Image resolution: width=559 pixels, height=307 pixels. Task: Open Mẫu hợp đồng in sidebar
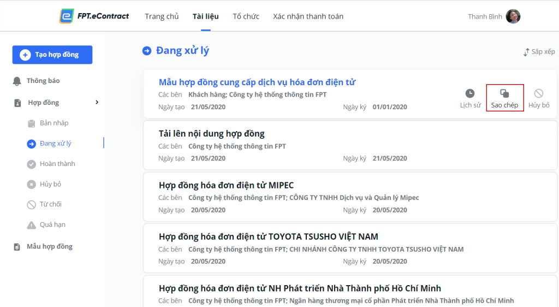pos(50,246)
